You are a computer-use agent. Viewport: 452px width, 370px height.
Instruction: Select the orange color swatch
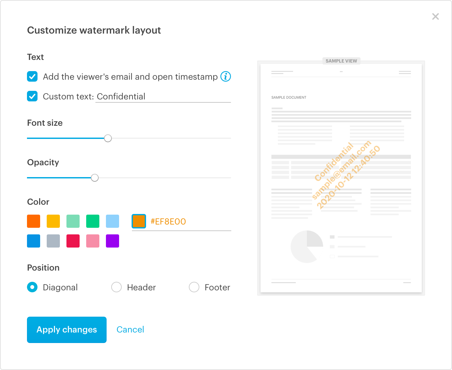[x=33, y=221]
